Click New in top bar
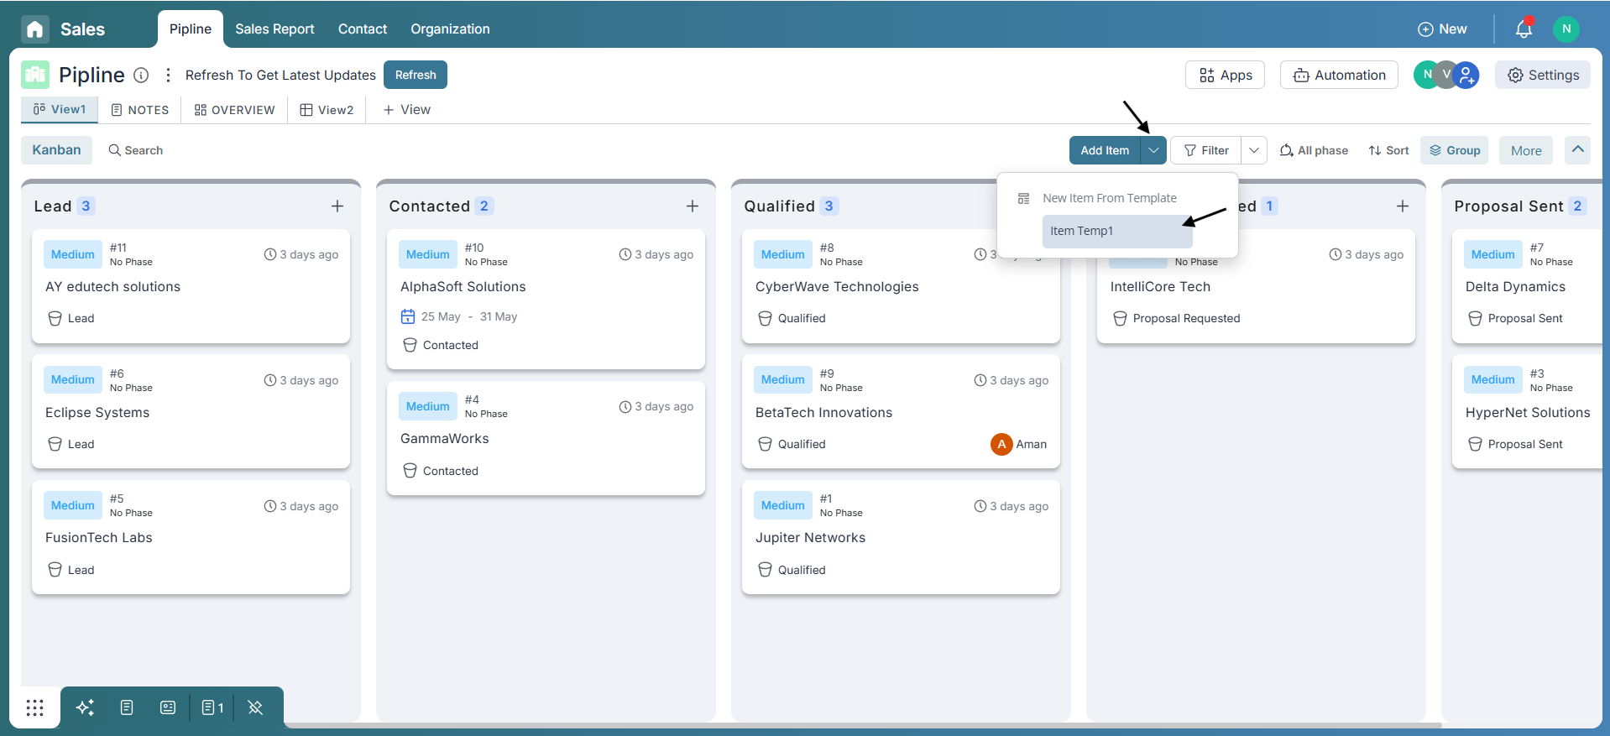 1442,29
